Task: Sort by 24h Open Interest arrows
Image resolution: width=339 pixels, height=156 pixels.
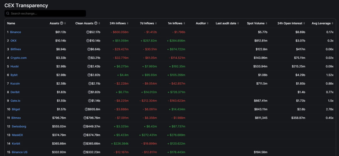Action: click(304, 23)
